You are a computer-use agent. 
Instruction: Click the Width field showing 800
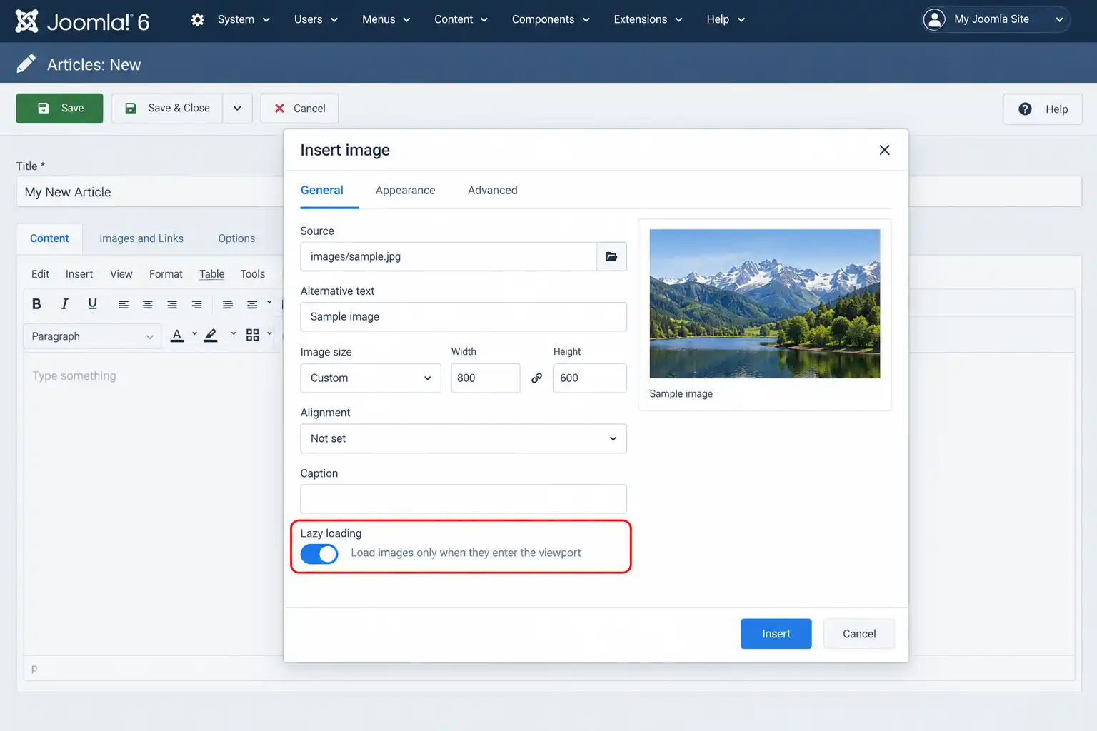tap(486, 378)
